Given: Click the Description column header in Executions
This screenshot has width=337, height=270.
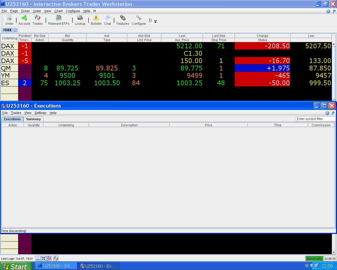Looking at the screenshot, I should 129,125.
